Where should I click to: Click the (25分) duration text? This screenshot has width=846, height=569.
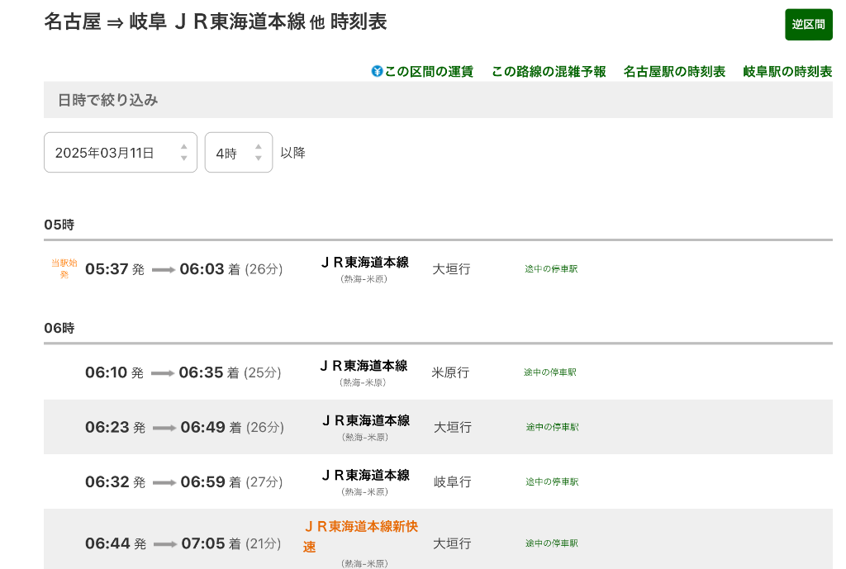pyautogui.click(x=263, y=372)
